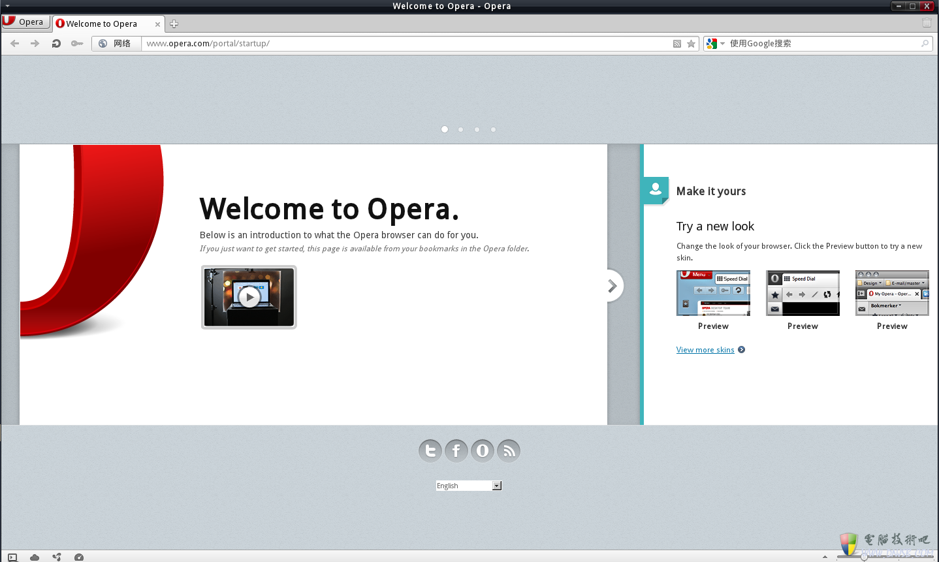
Task: Click the Try a new look heading
Action: tap(715, 226)
